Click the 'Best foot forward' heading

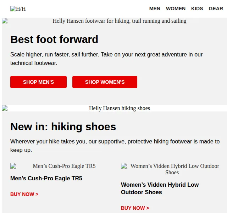pyautogui.click(x=54, y=39)
